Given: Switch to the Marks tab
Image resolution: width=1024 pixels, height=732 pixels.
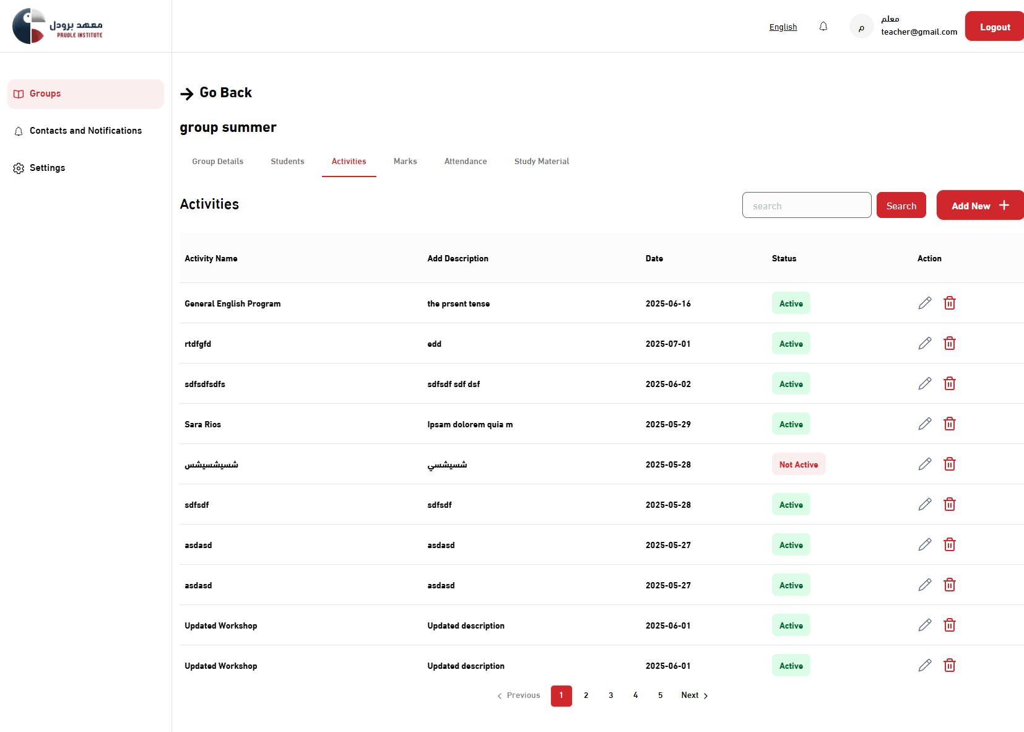Looking at the screenshot, I should coord(405,162).
